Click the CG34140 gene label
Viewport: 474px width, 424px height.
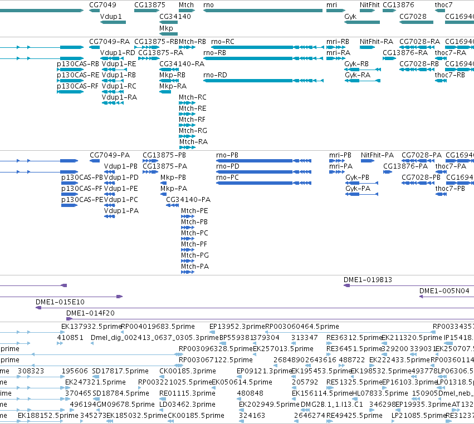175,16
